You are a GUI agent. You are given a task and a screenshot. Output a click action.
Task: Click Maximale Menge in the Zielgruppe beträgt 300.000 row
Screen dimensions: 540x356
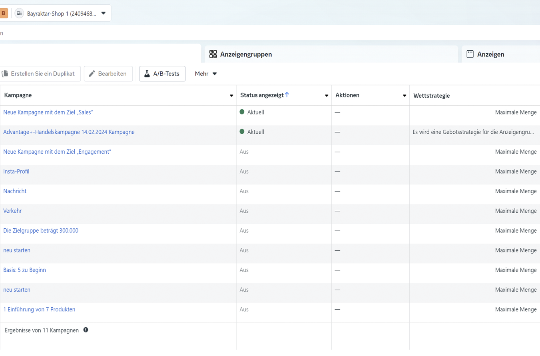516,231
